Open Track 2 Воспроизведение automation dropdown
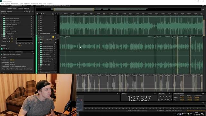Image resolution: width=206 pixels, height=116 pixels. (x=47, y=72)
